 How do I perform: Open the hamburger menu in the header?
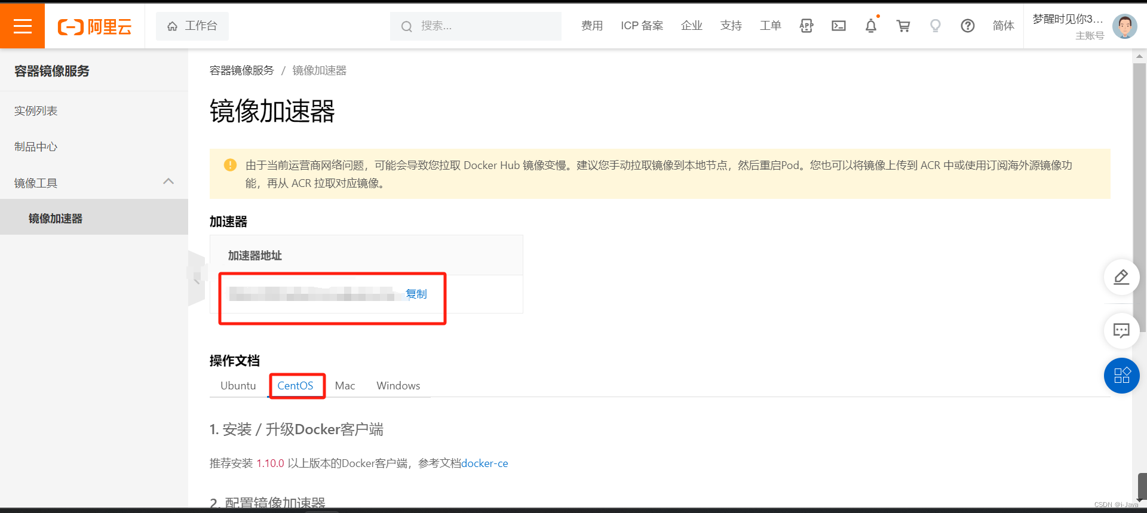pyautogui.click(x=22, y=26)
